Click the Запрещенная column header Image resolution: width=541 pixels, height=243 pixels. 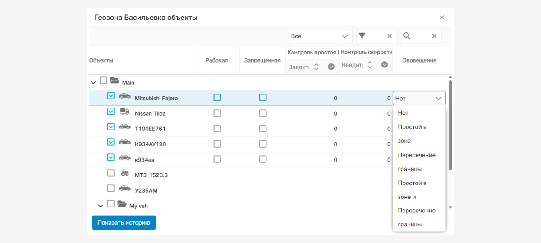click(x=262, y=60)
